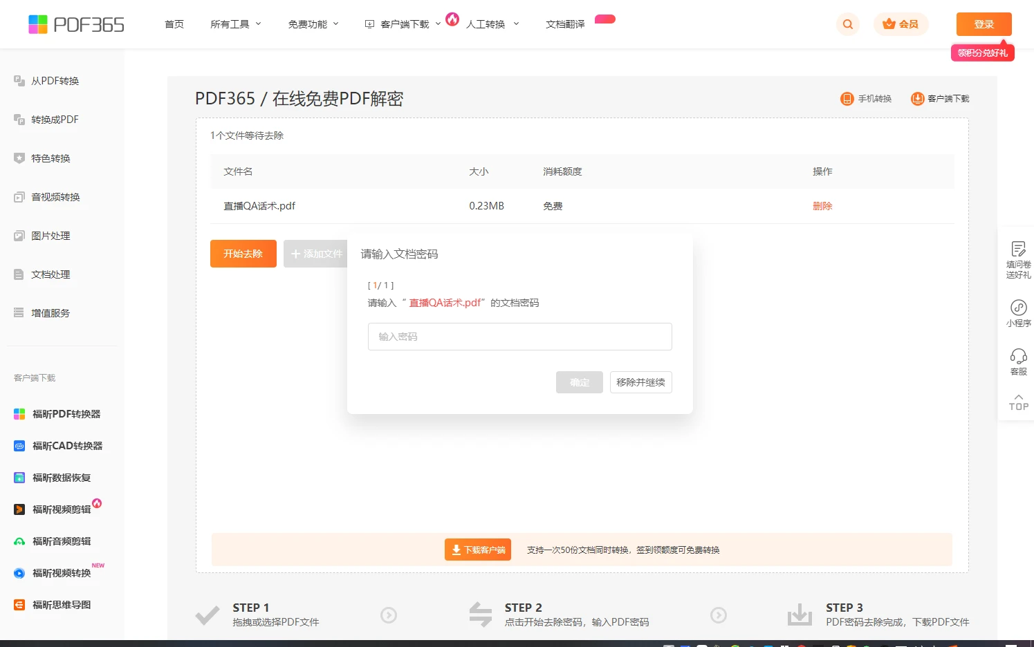Click red file name in password prompt
Viewport: 1034px width, 647px height.
446,303
